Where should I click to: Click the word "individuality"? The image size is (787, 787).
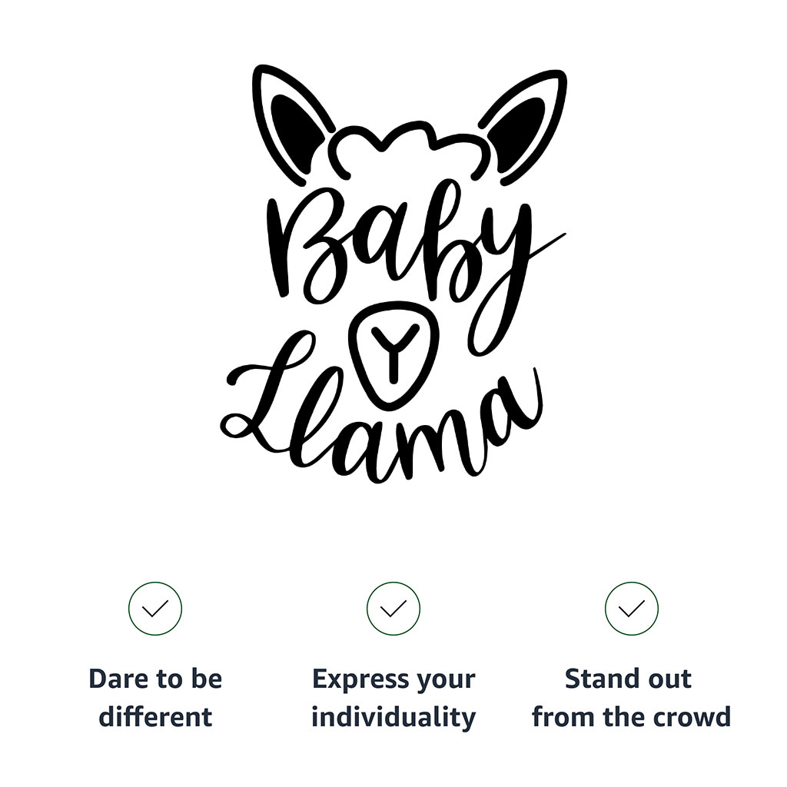[x=393, y=718]
